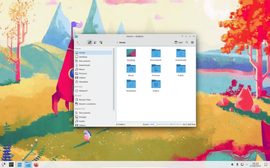The height and width of the screenshot is (168, 270).
Task: Open the volume tray icon
Action: [x=233, y=165]
